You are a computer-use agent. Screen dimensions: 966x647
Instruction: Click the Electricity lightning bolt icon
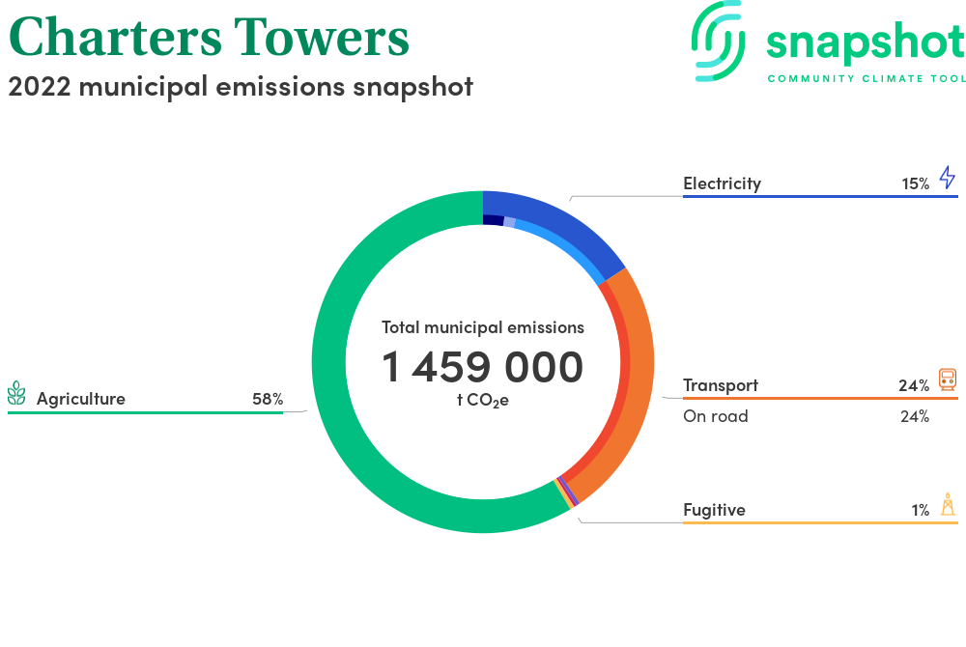click(947, 179)
